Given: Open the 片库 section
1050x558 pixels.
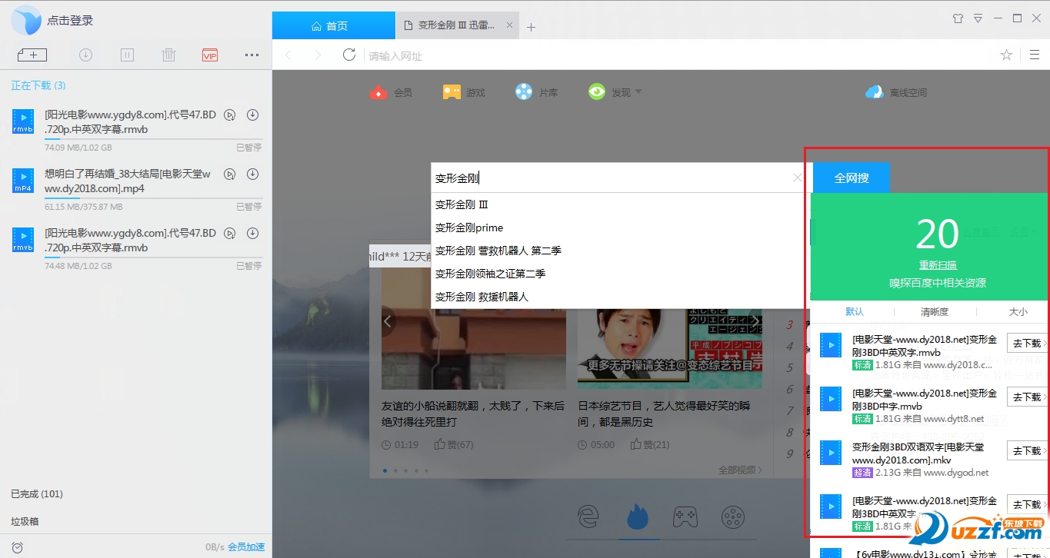Looking at the screenshot, I should coord(537,92).
